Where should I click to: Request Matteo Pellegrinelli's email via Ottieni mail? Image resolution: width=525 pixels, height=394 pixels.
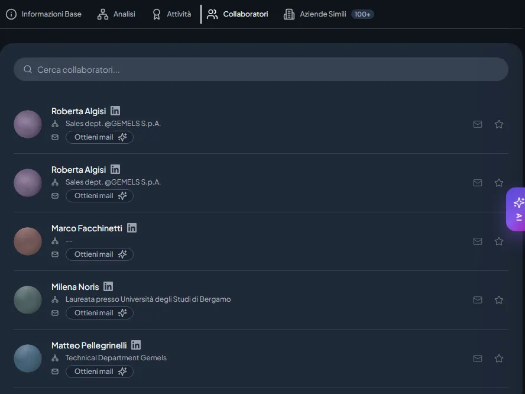(x=99, y=372)
